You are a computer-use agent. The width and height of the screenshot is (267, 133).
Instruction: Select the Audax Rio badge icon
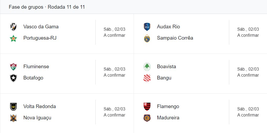click(x=147, y=27)
